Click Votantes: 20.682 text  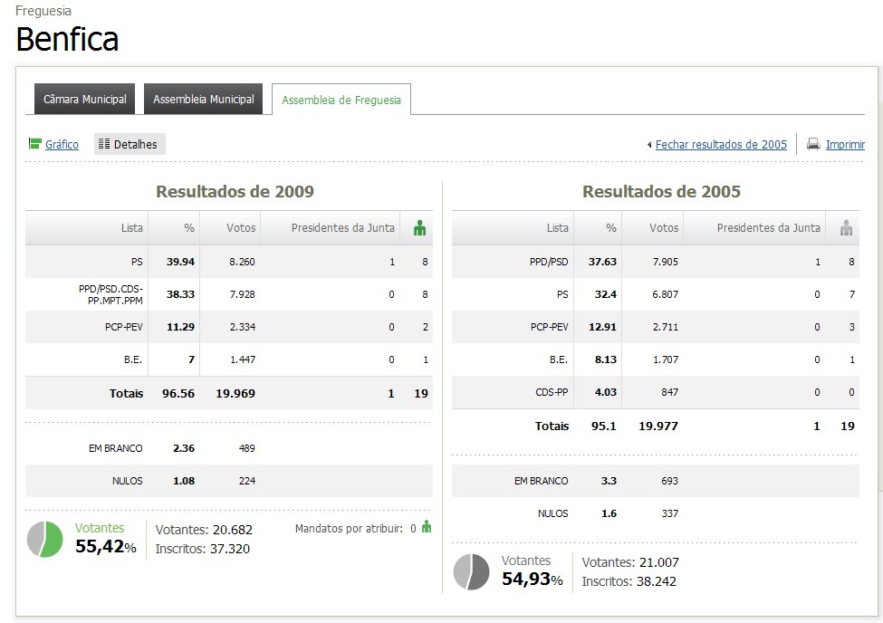point(204,530)
